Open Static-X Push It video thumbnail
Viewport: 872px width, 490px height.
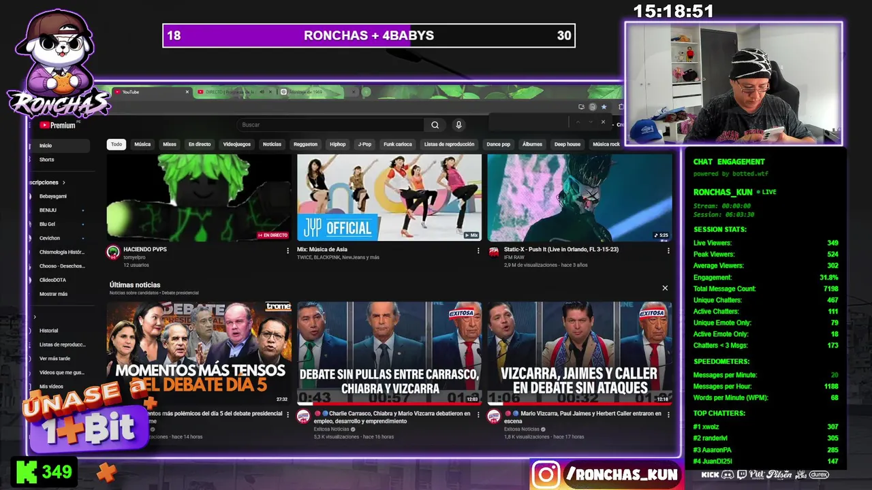[580, 197]
